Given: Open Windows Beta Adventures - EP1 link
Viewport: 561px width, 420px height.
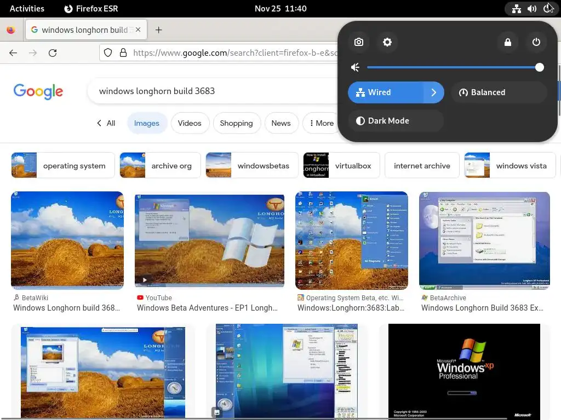Looking at the screenshot, I should [x=207, y=308].
